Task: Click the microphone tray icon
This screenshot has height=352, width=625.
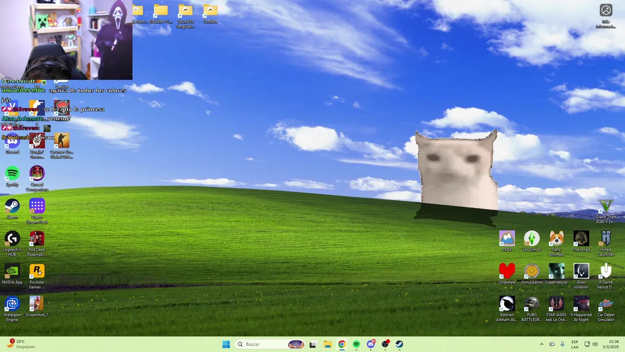Action: (x=562, y=344)
